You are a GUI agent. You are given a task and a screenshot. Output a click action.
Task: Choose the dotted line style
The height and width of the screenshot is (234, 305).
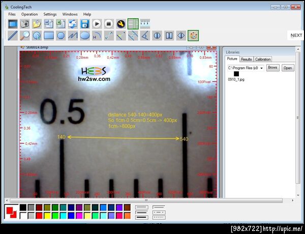pyautogui.click(x=159, y=217)
